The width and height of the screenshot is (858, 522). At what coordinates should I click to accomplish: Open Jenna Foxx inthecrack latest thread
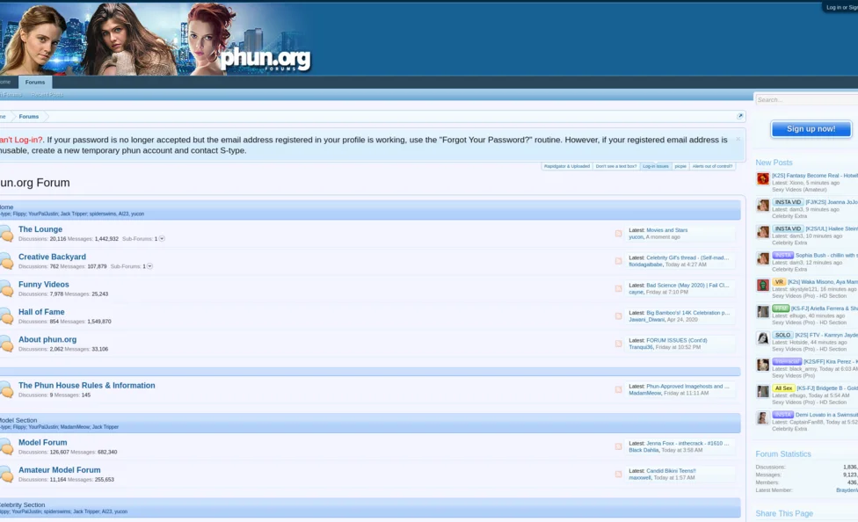(687, 443)
